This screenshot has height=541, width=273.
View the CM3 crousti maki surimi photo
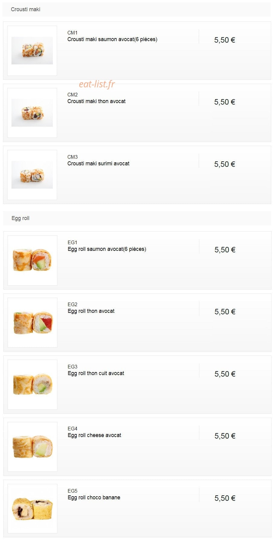[32, 175]
